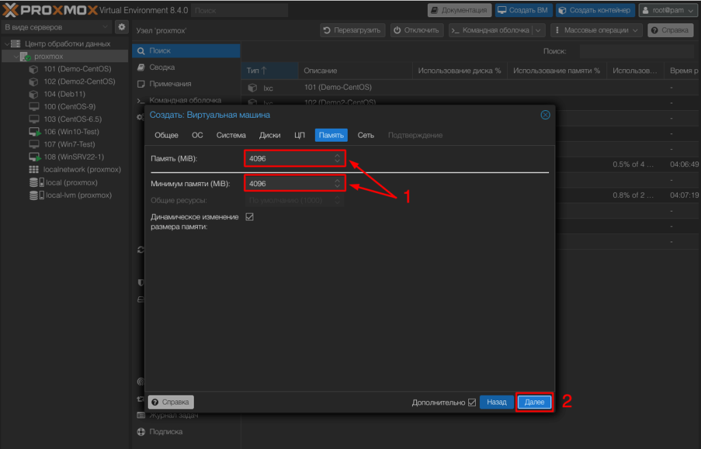Screen dimensions: 701x449
Task: Close the Create Virtual Machine dialog
Action: click(545, 115)
